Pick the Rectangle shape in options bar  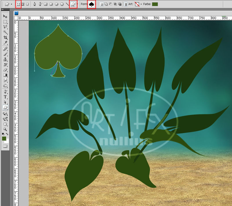(x=46, y=4)
